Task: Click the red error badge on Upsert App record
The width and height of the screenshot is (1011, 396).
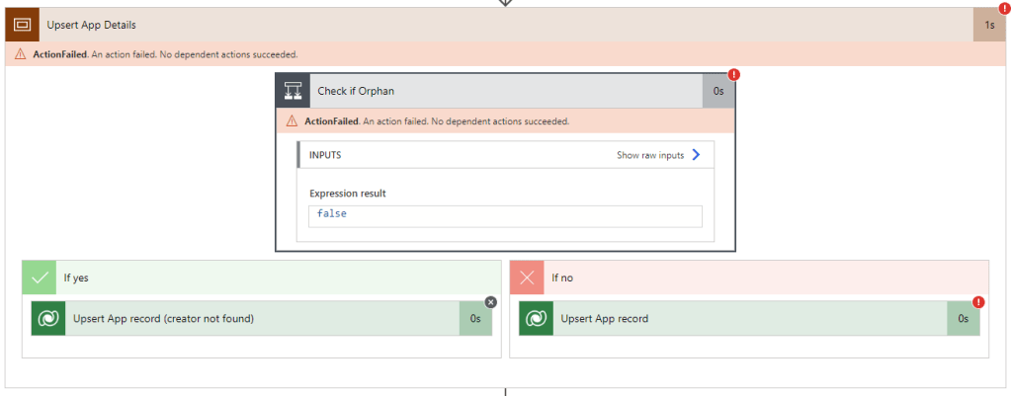Action: pos(978,302)
